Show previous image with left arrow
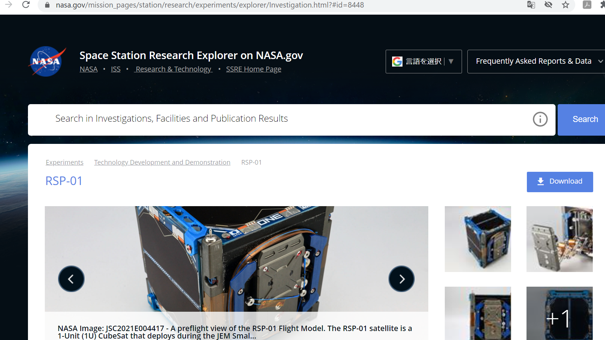 click(71, 279)
